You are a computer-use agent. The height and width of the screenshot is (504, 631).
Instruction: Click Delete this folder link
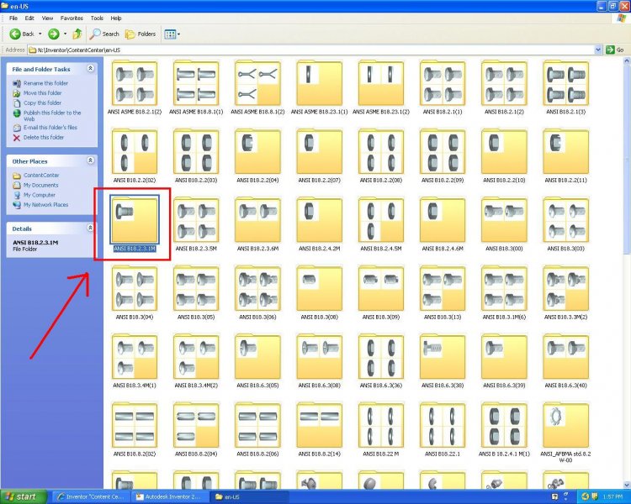pos(44,138)
